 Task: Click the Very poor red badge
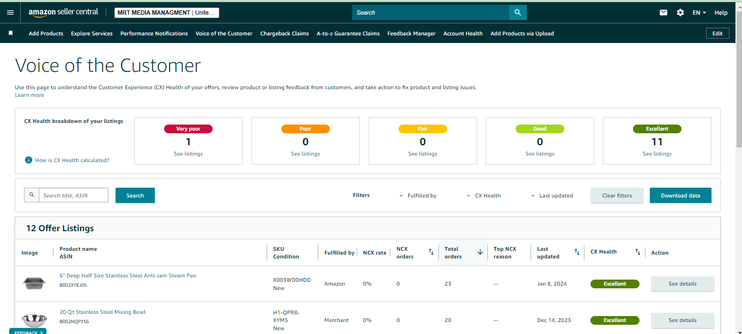coord(188,129)
